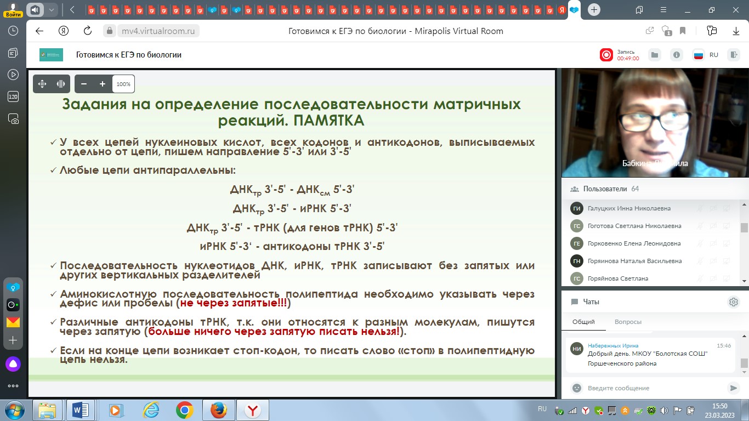
Task: Click the users list scrollbar thumb
Action: [x=744, y=227]
